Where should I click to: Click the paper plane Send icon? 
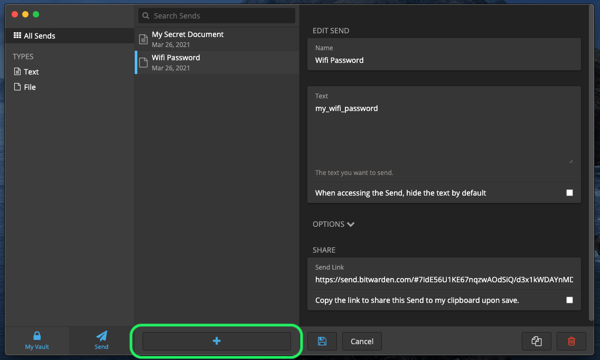(x=100, y=336)
